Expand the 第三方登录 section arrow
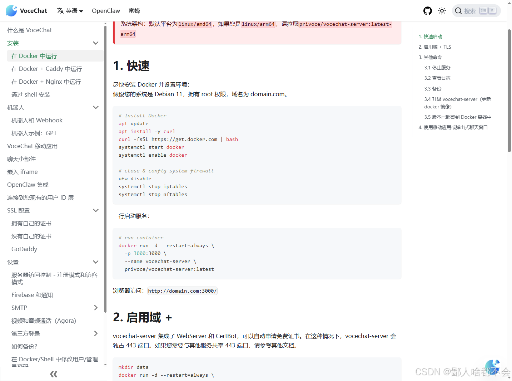The height and width of the screenshot is (381, 512). 96,333
